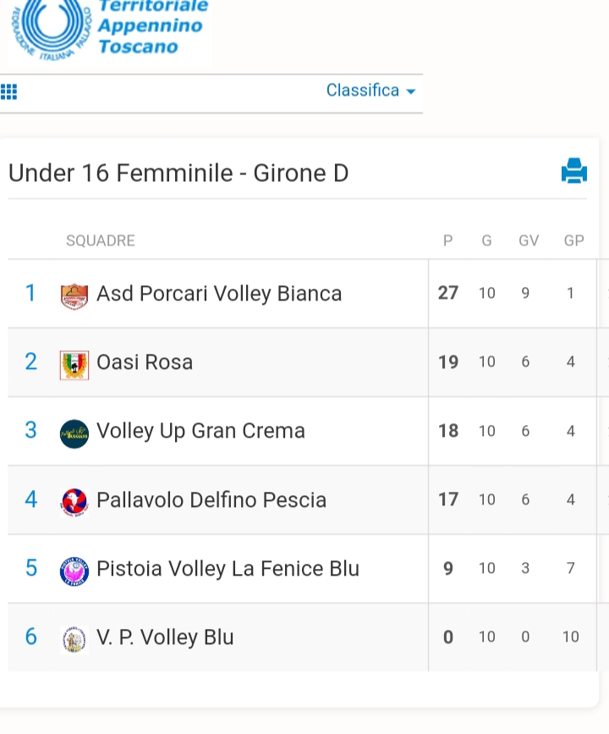Click the Pistoia Volley La Fenice logo
The image size is (609, 734).
pyautogui.click(x=74, y=571)
